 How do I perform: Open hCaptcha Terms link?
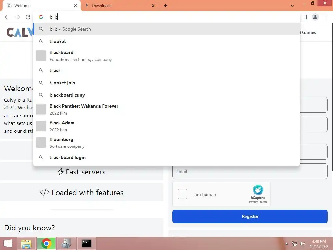(263, 202)
